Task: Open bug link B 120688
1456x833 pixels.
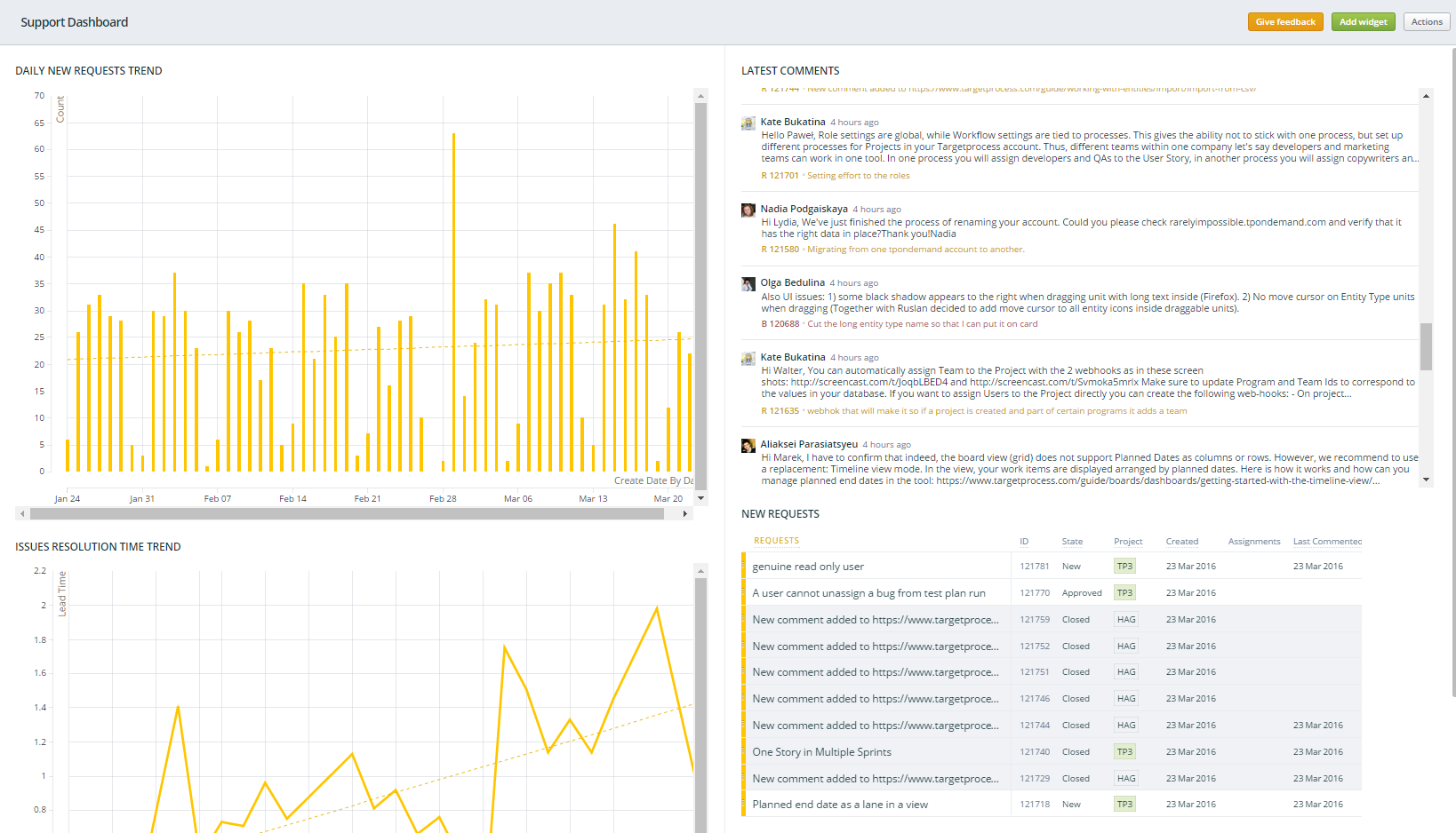Action: pyautogui.click(x=780, y=324)
